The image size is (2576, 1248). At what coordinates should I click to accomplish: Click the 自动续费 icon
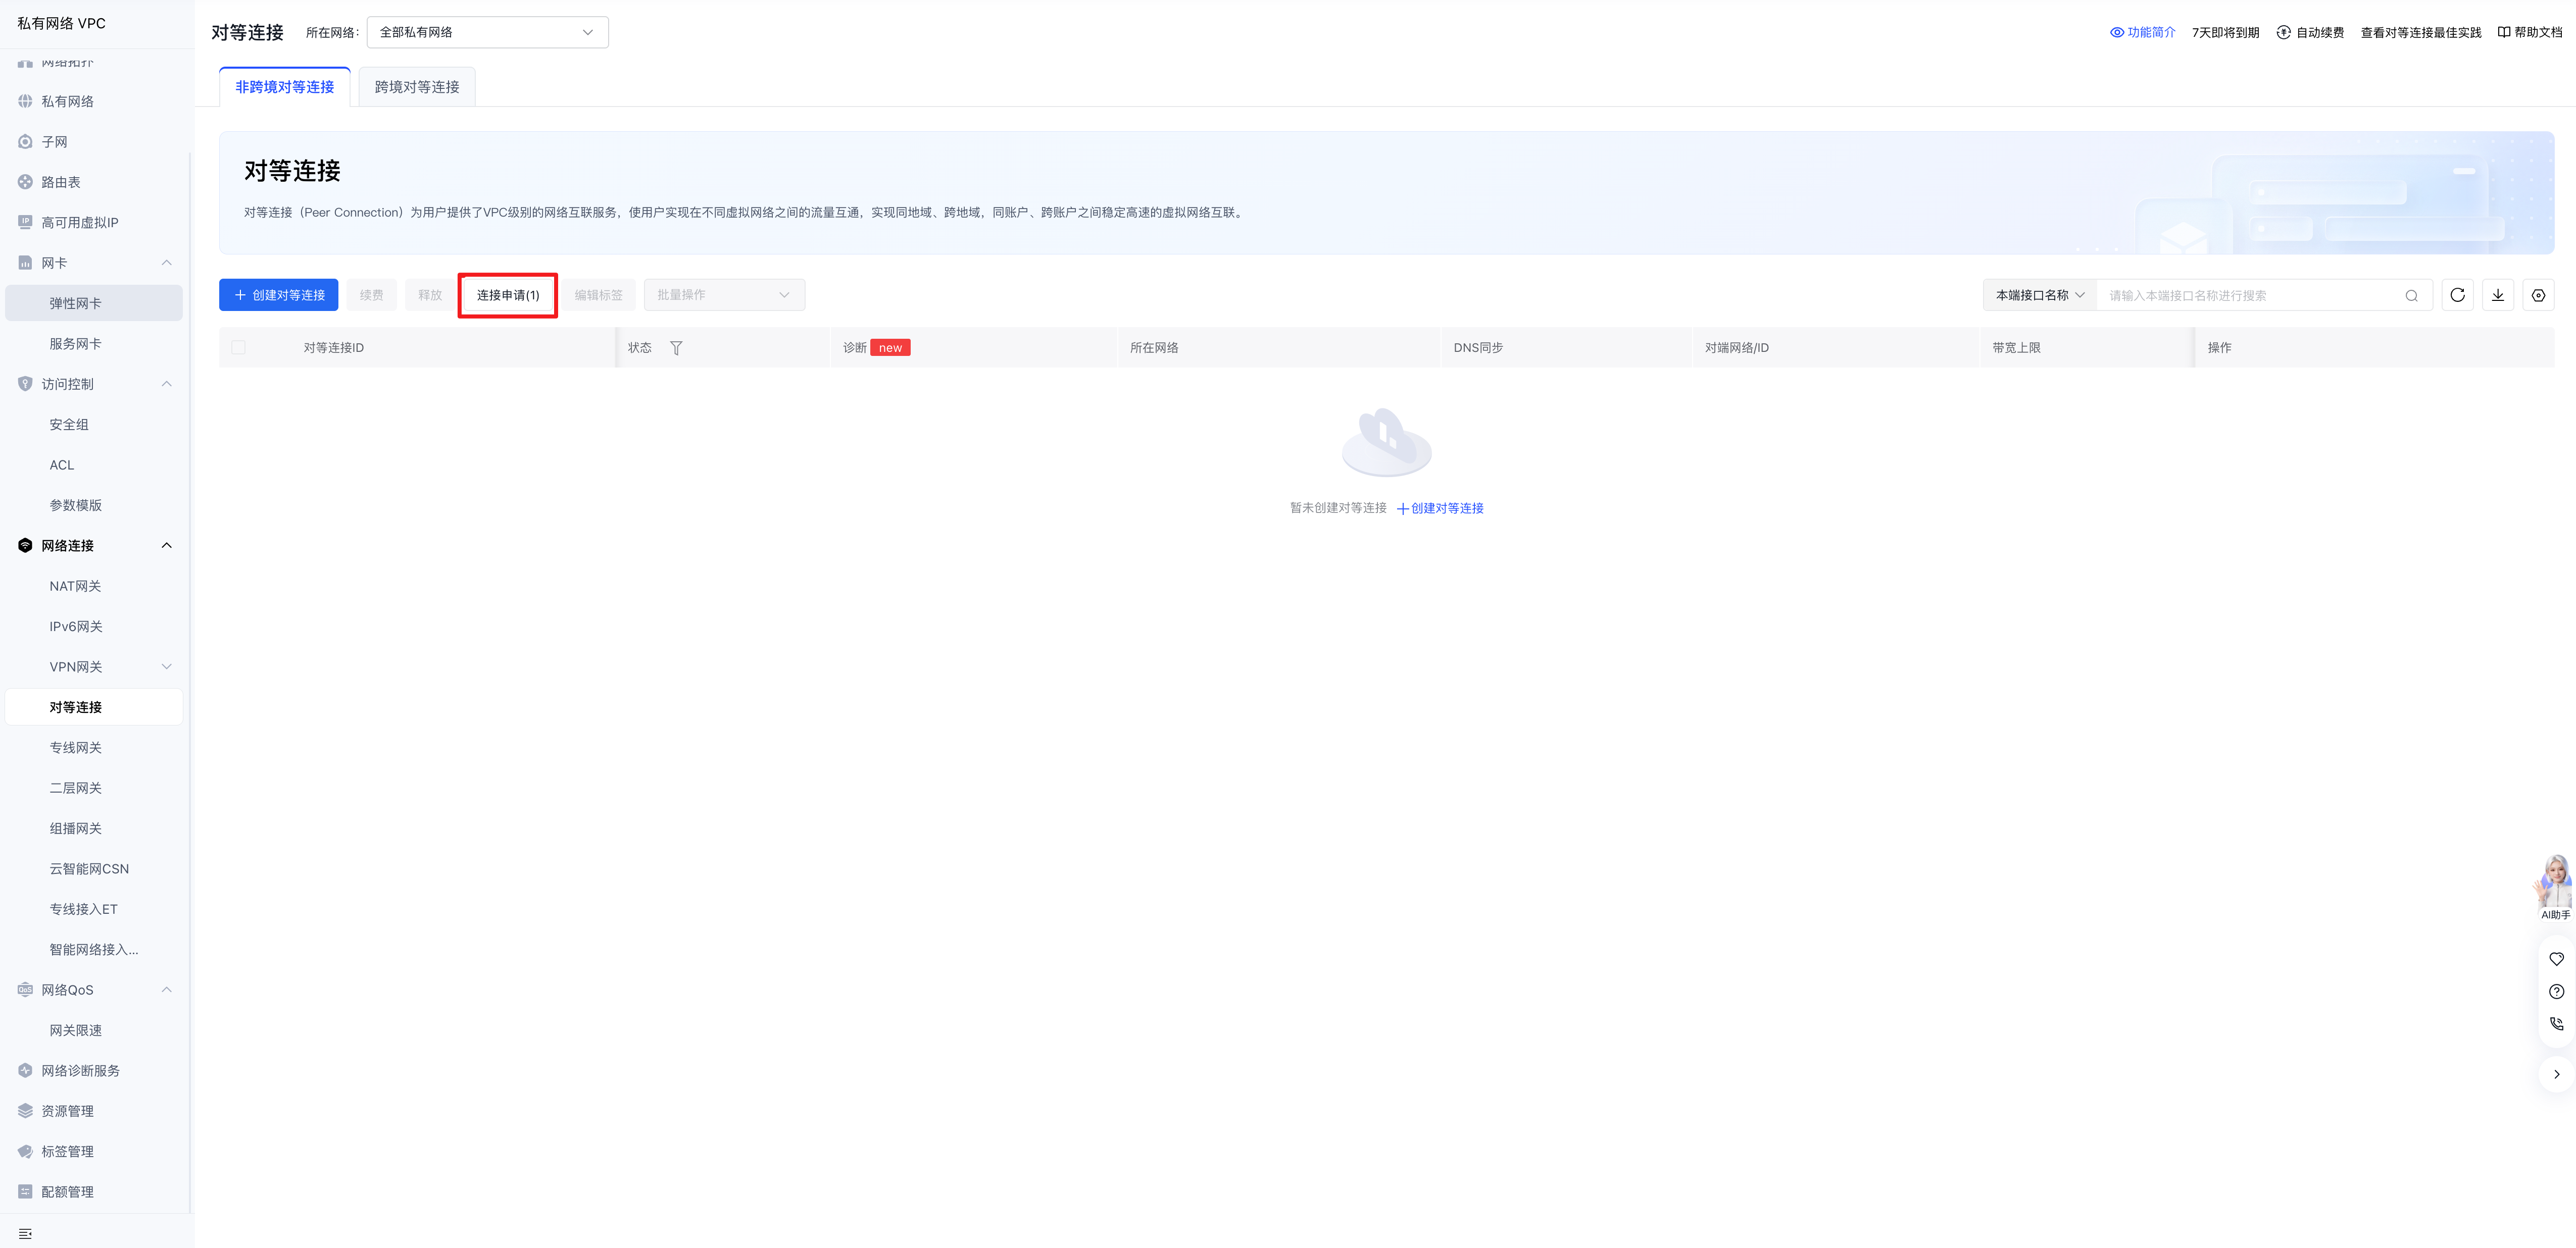click(x=2283, y=32)
